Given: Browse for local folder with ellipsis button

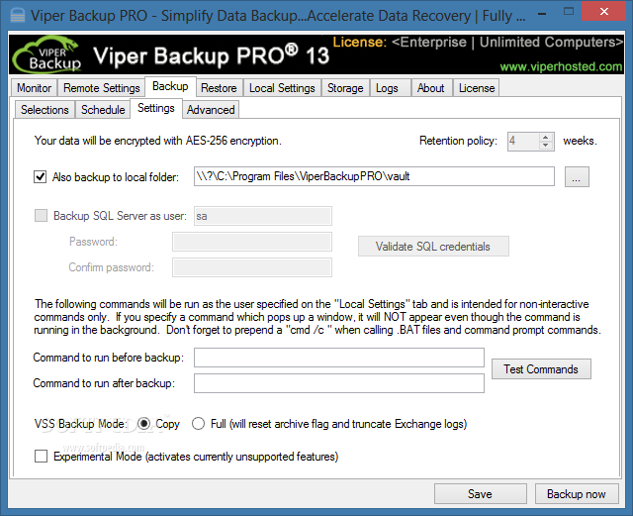Looking at the screenshot, I should pyautogui.click(x=577, y=176).
